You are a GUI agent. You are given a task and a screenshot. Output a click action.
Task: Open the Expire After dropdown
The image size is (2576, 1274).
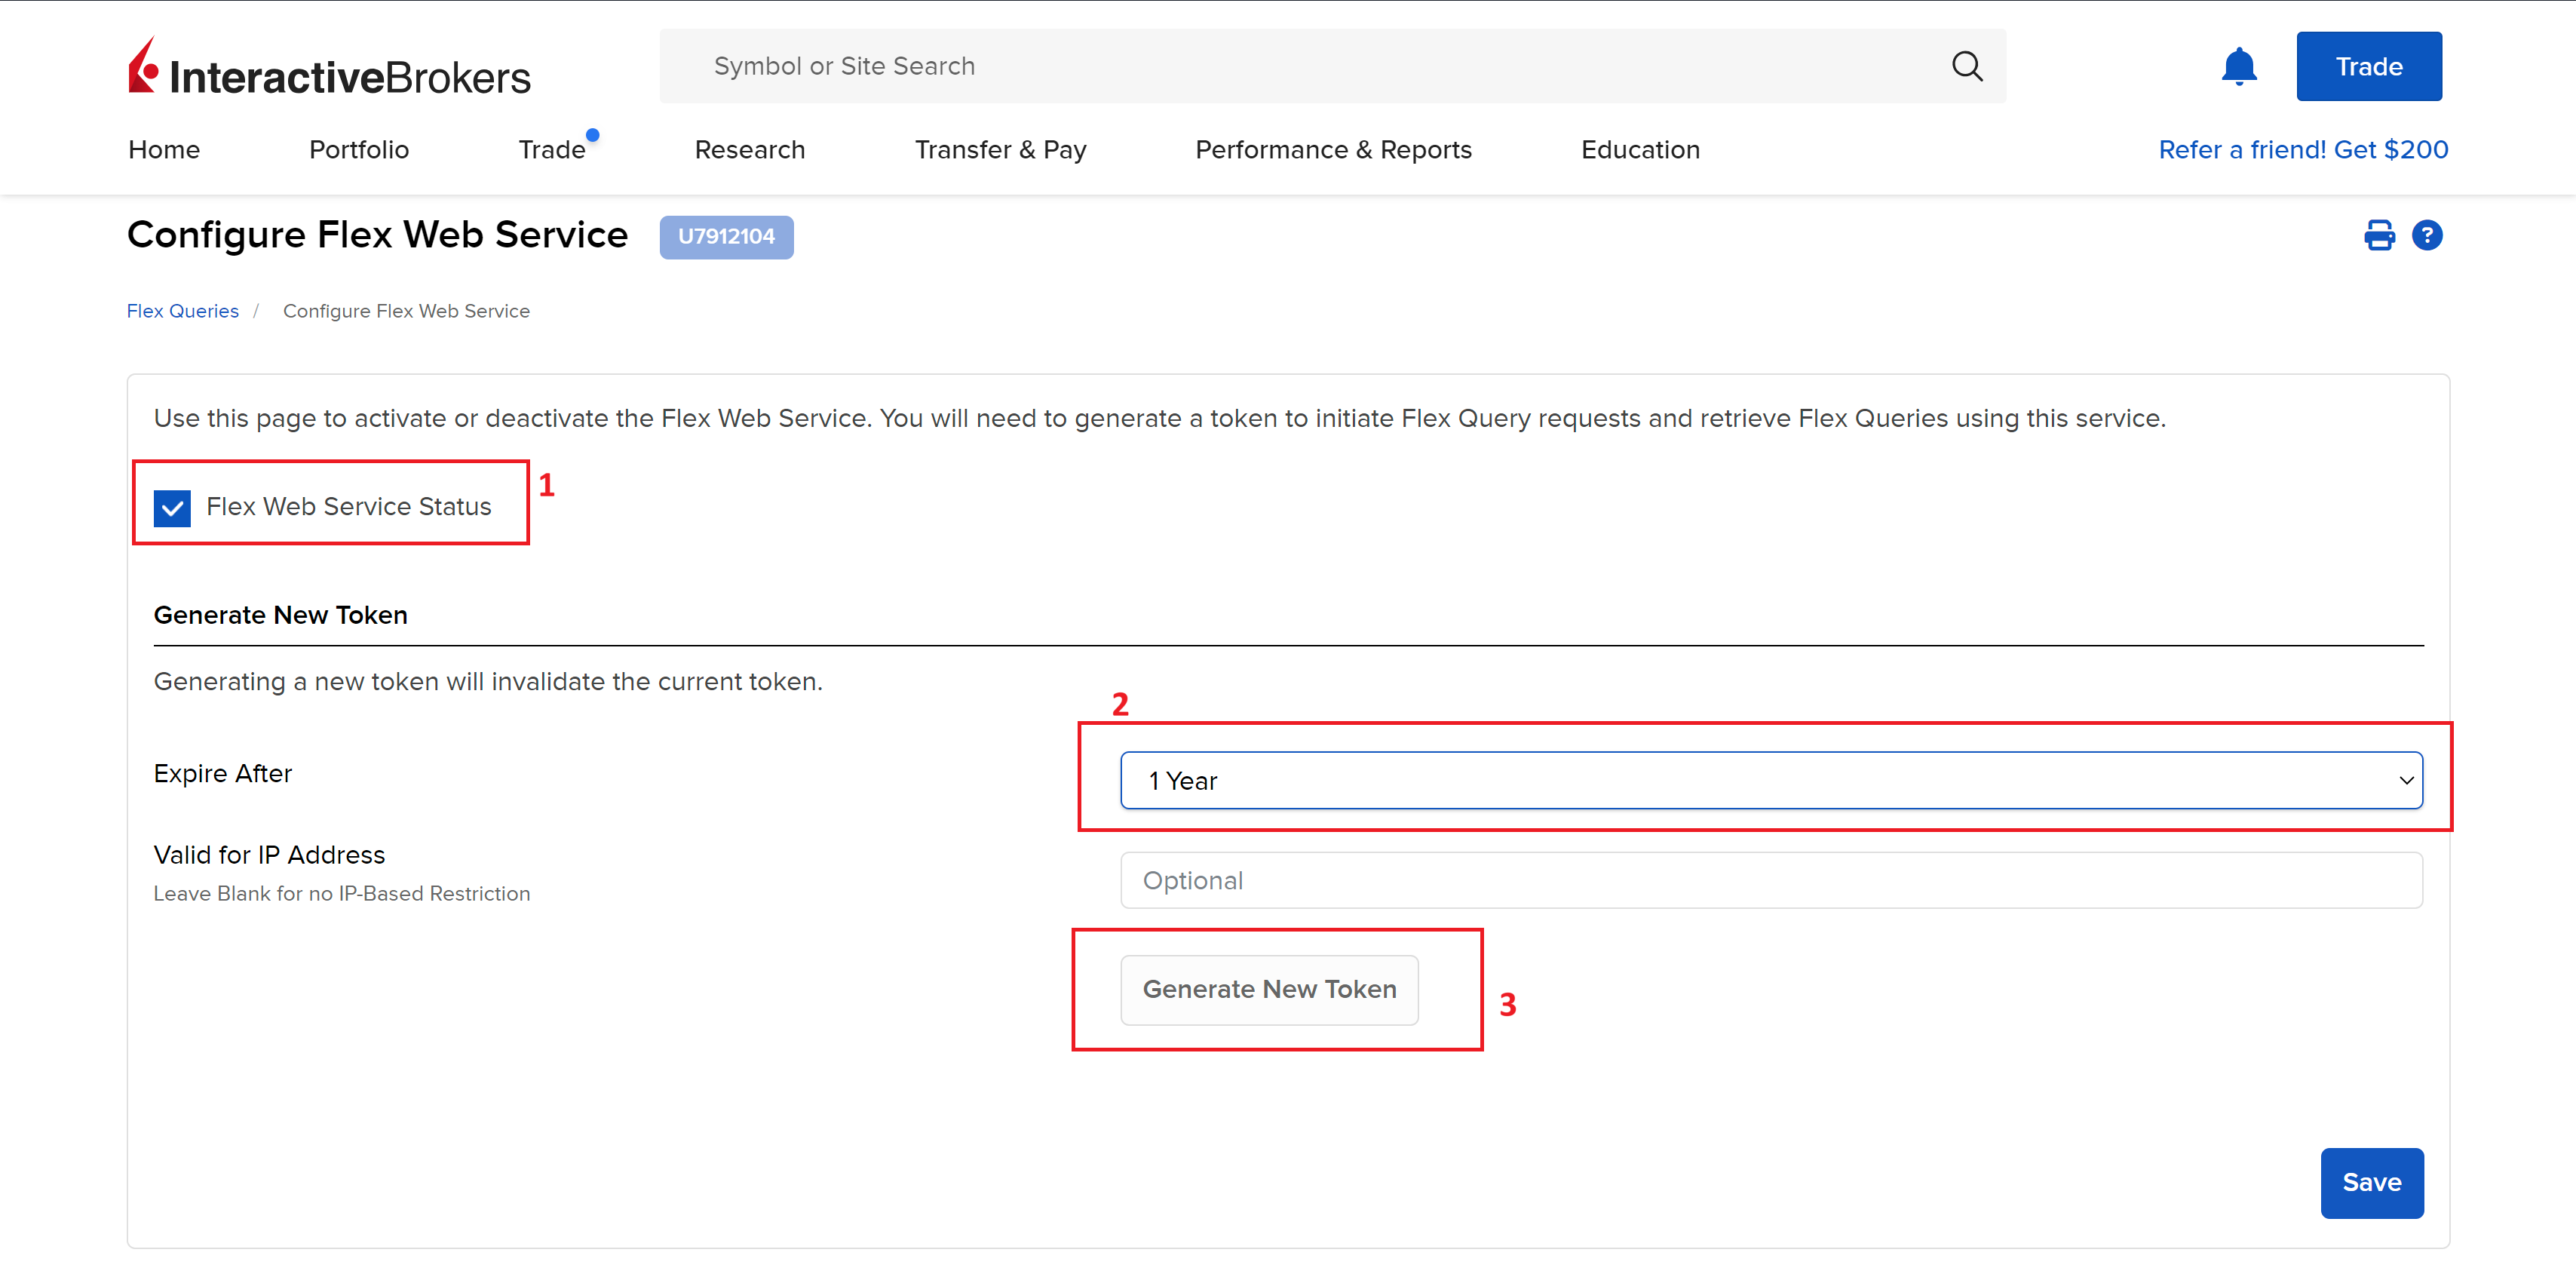point(1770,781)
